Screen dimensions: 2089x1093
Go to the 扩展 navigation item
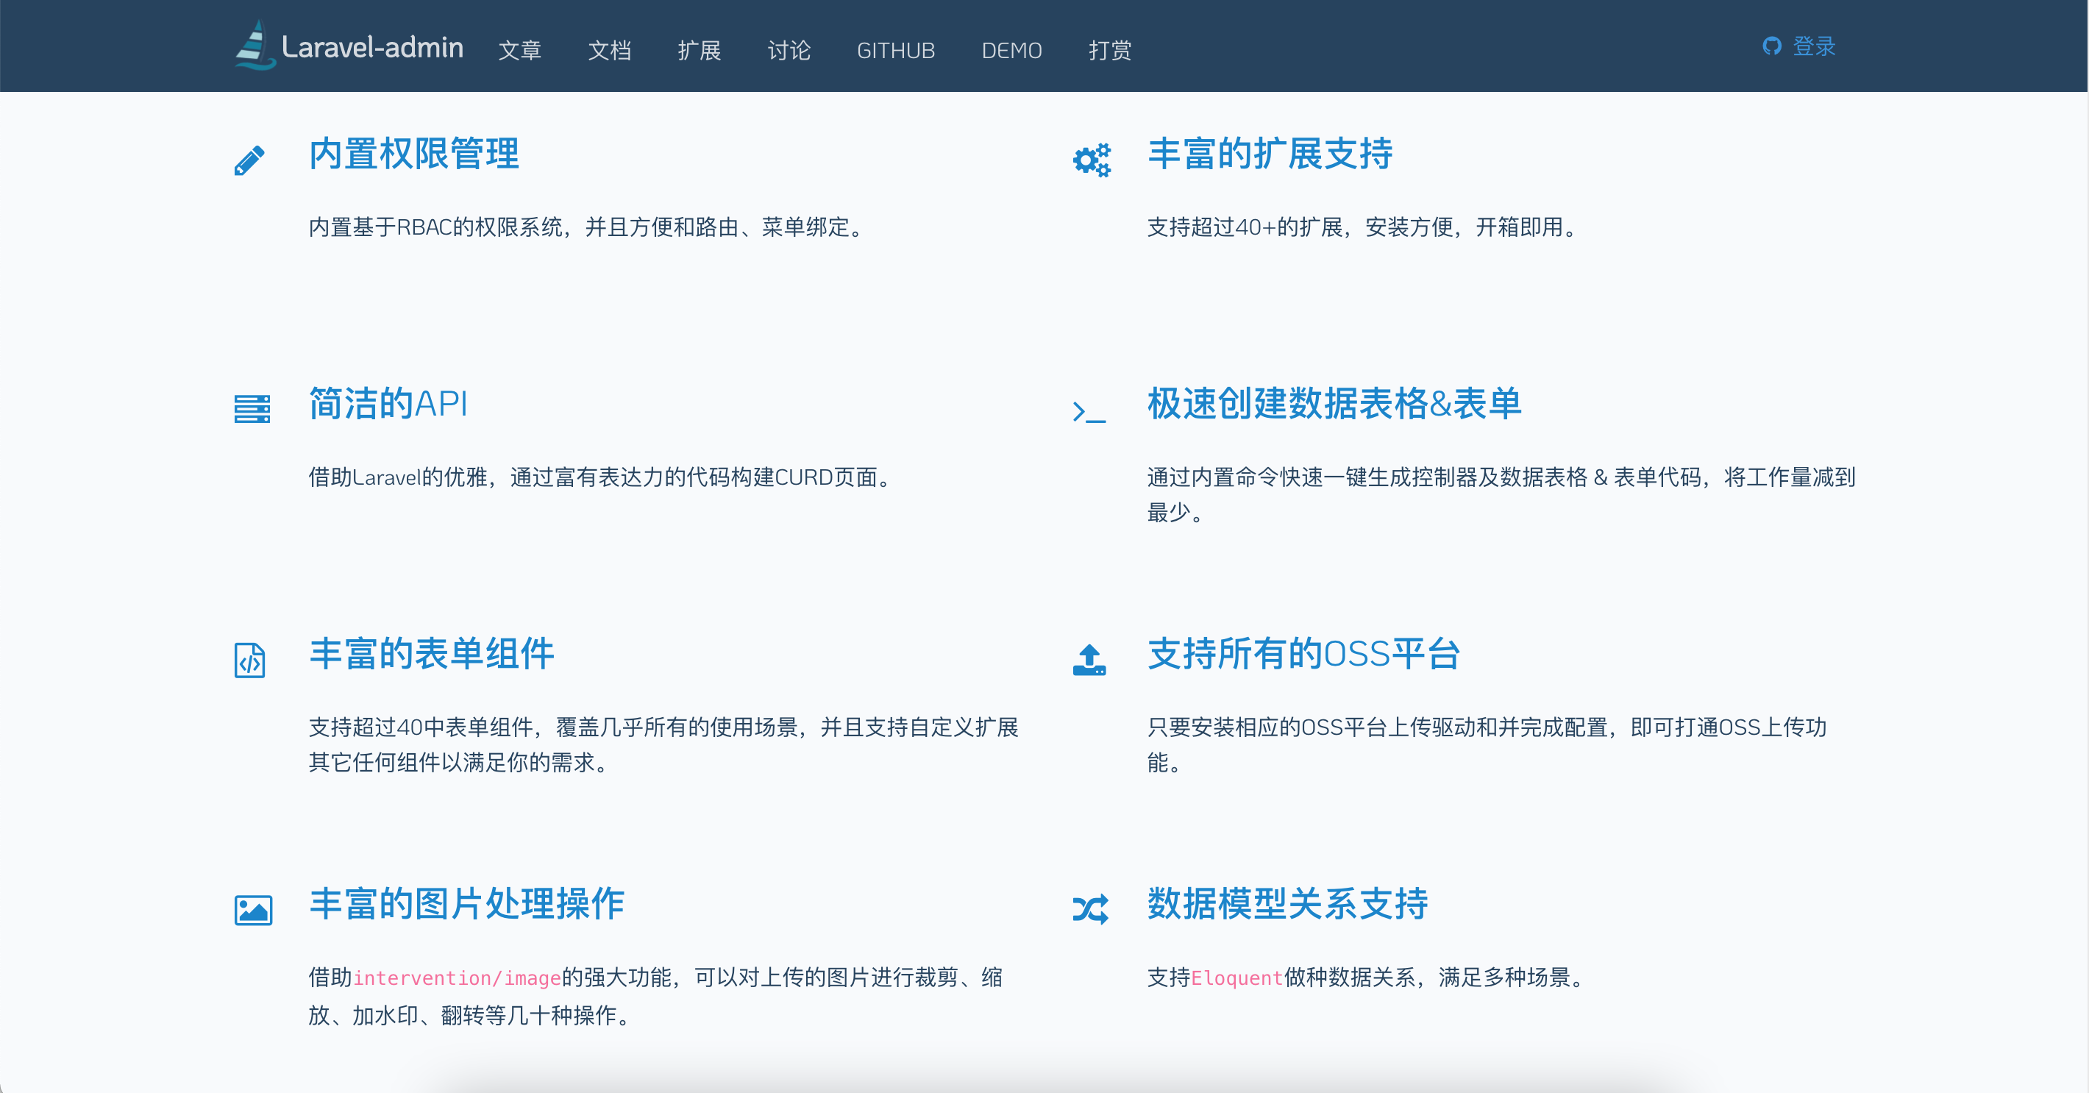point(699,50)
